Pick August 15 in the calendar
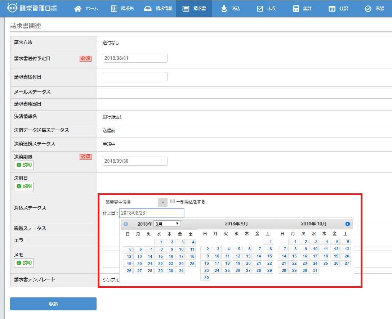392x319 pixels. point(160,256)
